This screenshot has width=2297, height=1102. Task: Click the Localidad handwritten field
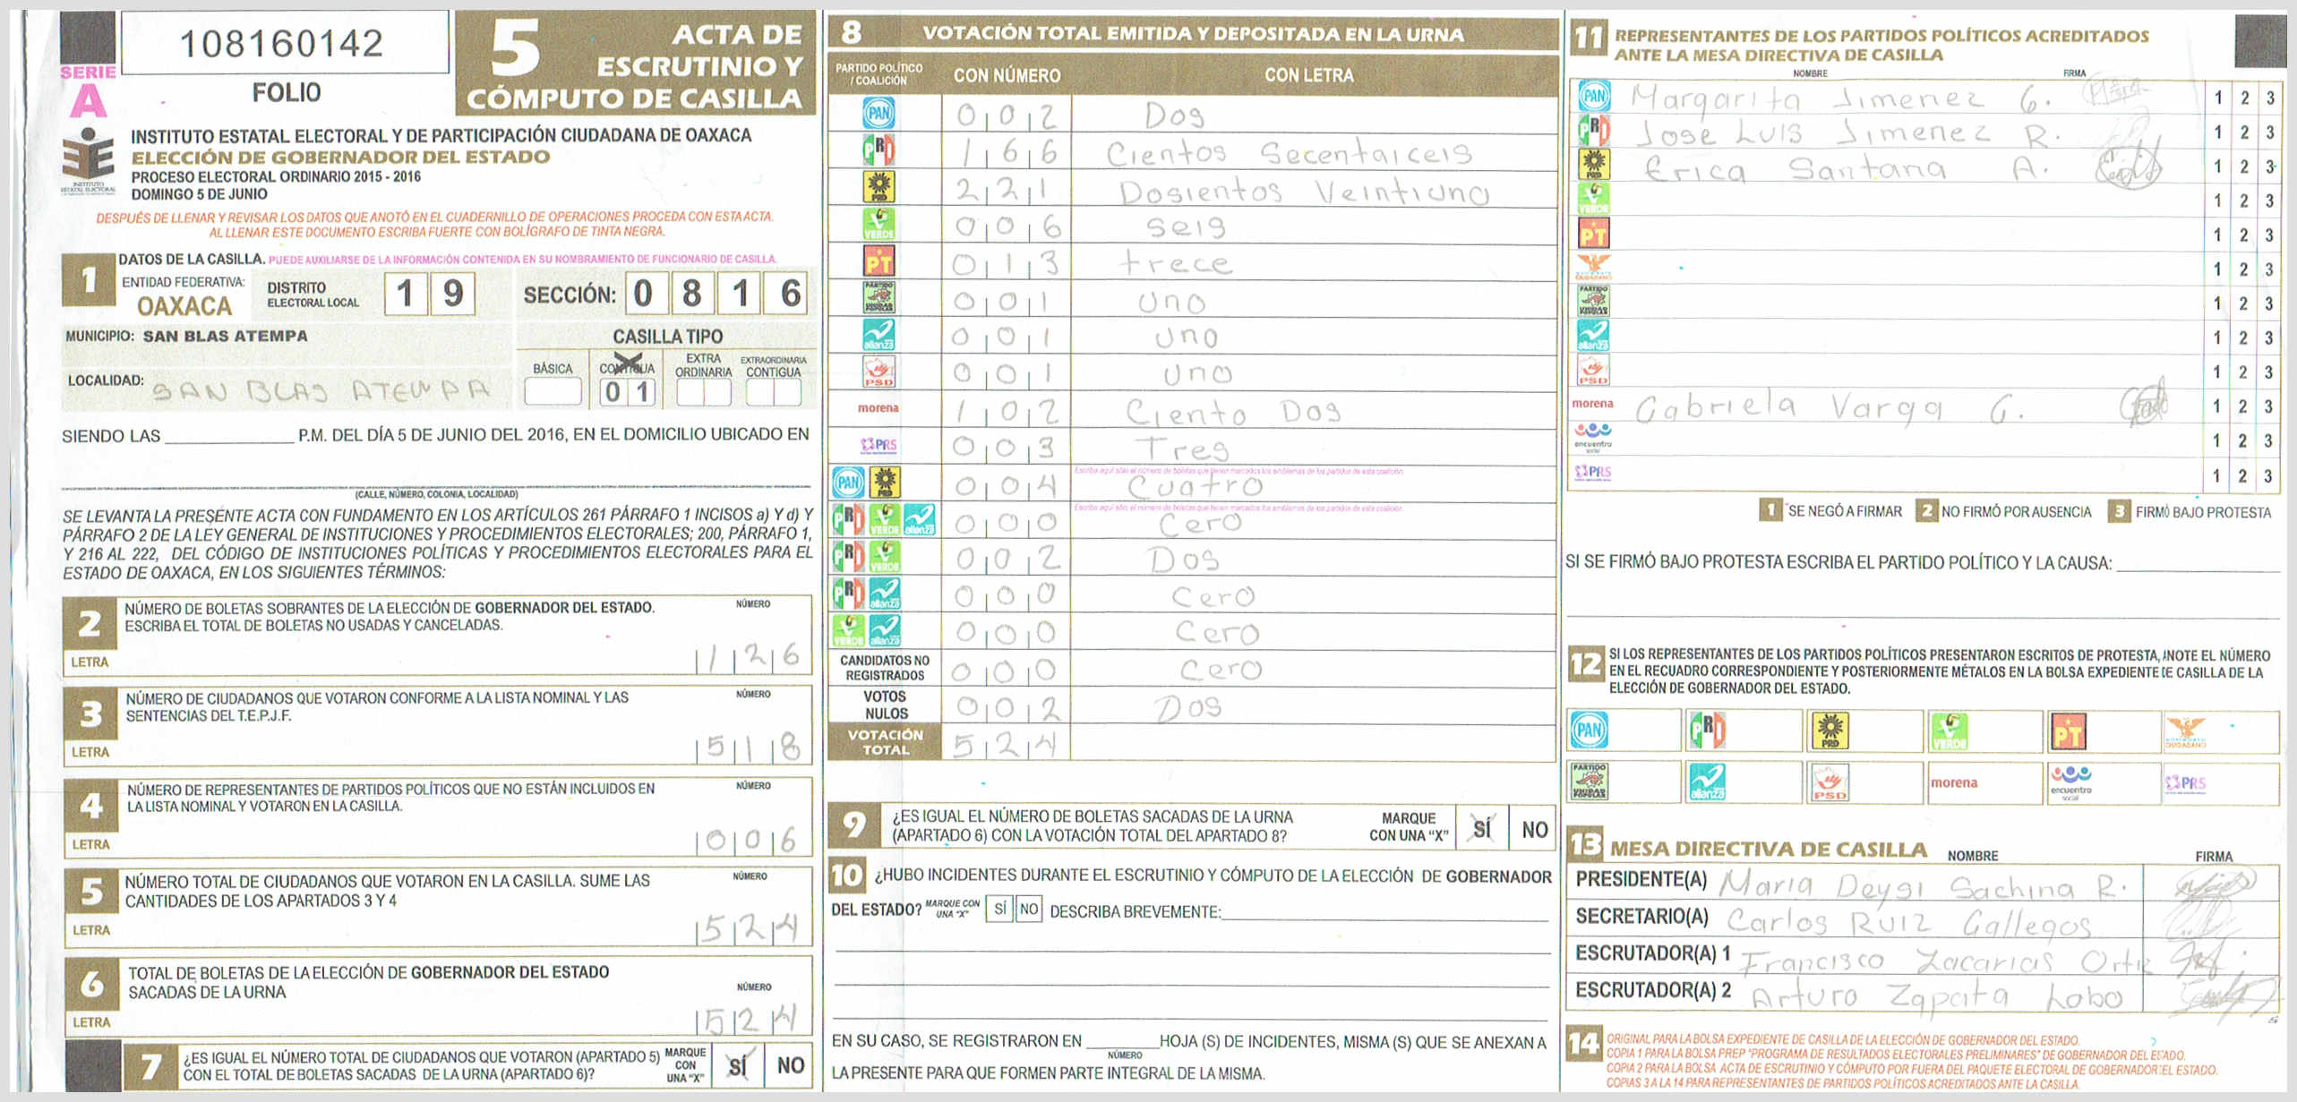(x=322, y=390)
